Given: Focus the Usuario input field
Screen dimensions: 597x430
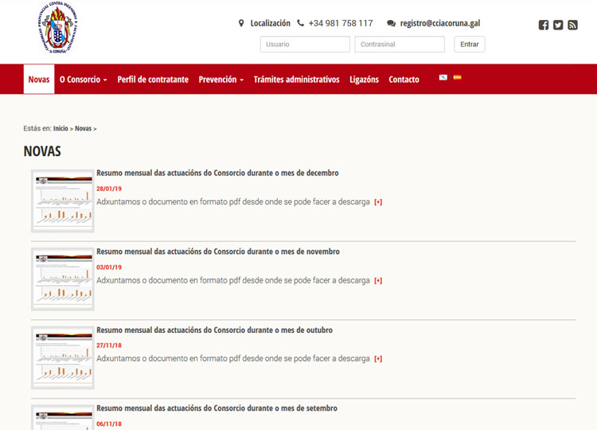Looking at the screenshot, I should (x=305, y=44).
